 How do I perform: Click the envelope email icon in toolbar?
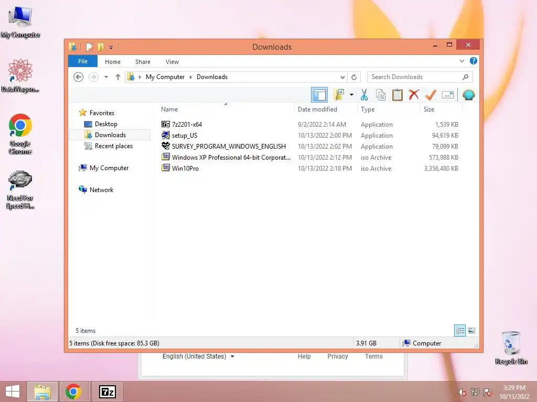(448, 95)
